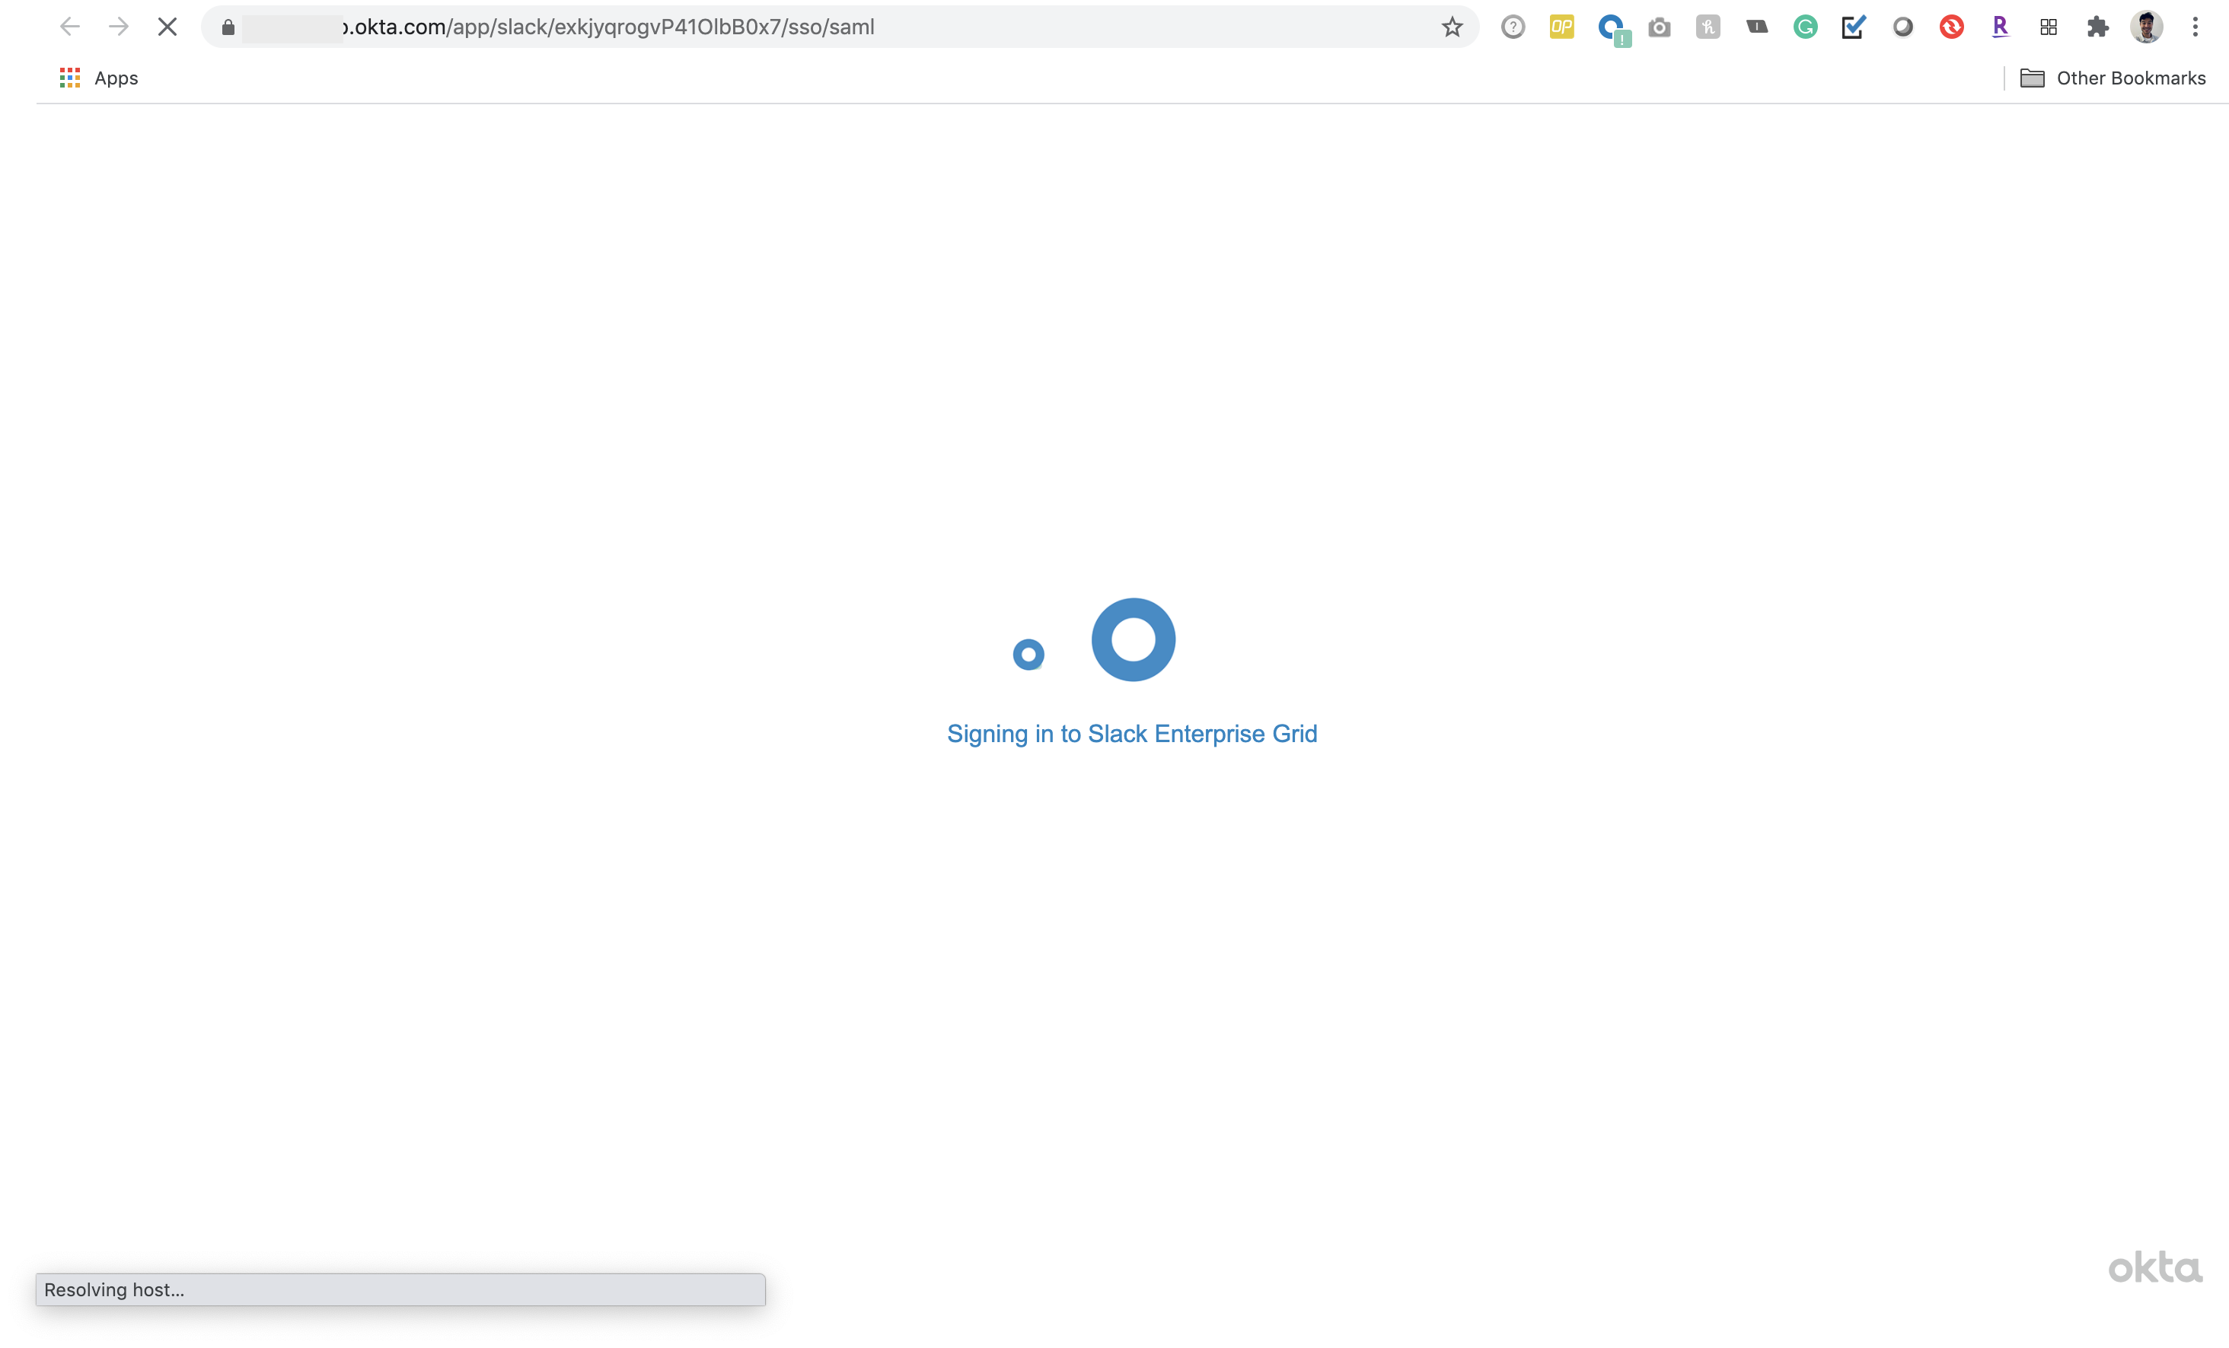Open the purple R extension
Screen dimensions: 2229x1348
[2000, 27]
